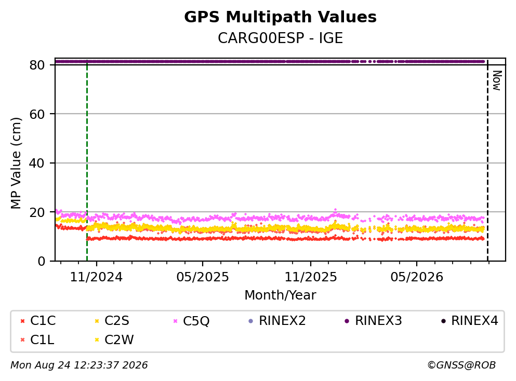Select the RINEX3 legend label
The height and width of the screenshot is (381, 516).
click(378, 320)
